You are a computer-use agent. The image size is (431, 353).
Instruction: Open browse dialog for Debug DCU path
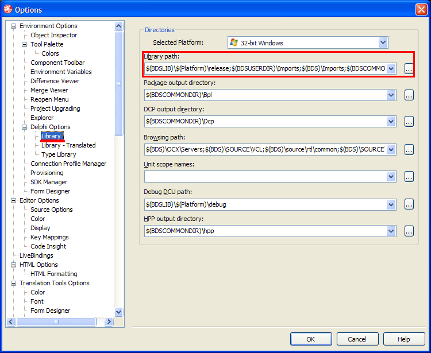(x=409, y=204)
